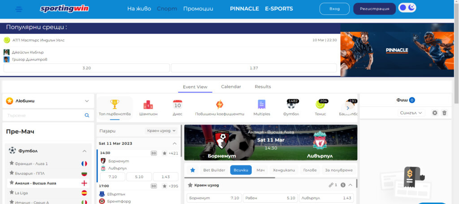This screenshot has height=204, width=459.
Task: Switch to Мач markets tab
Action: 260,170
